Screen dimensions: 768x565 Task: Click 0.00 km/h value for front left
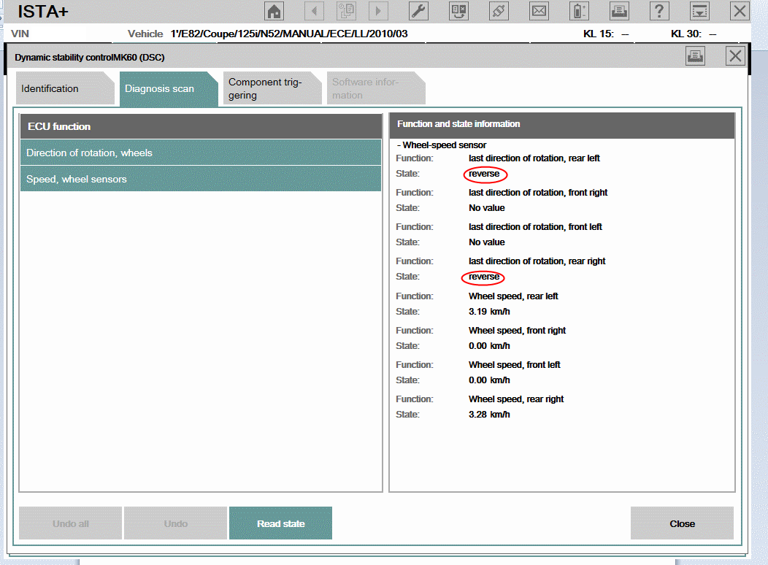[489, 380]
